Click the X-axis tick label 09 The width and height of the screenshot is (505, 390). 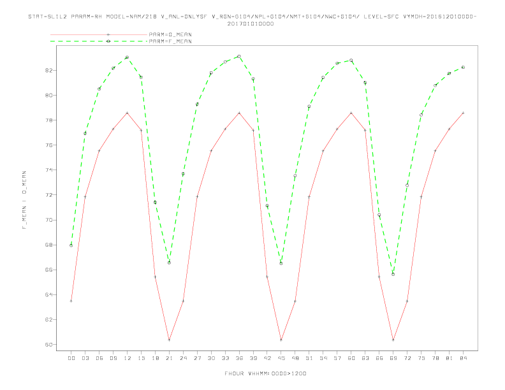[113, 358]
